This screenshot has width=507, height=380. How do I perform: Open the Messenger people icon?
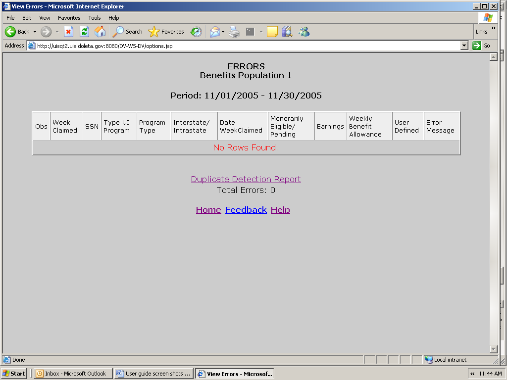coord(304,32)
